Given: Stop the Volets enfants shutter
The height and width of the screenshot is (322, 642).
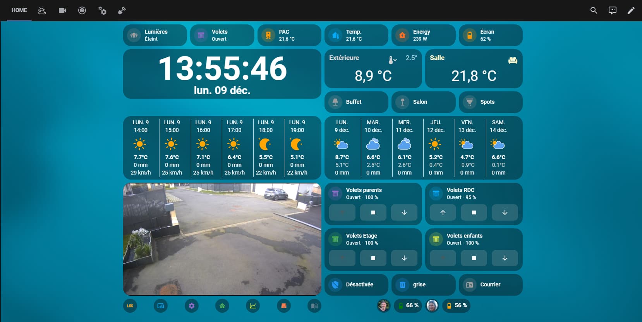Looking at the screenshot, I should coord(474,258).
